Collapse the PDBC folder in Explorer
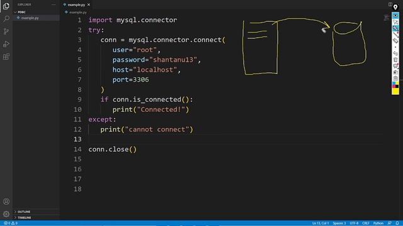 click(21, 12)
